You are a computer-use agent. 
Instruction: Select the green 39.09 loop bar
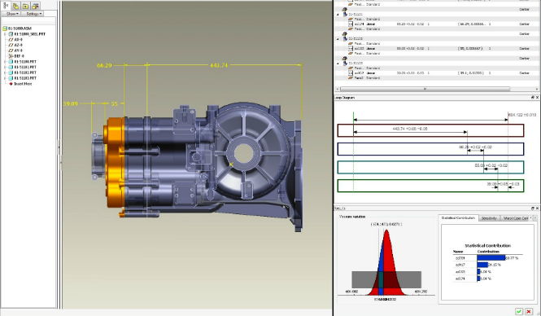(x=430, y=186)
